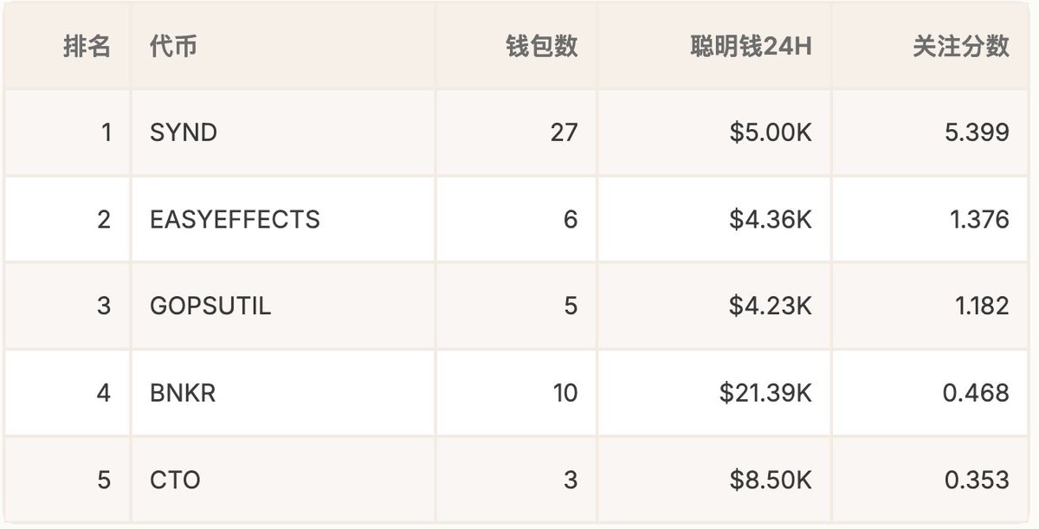Image resolution: width=1039 pixels, height=529 pixels.
Task: Open the GOPSUTIL token link
Action: tap(210, 306)
